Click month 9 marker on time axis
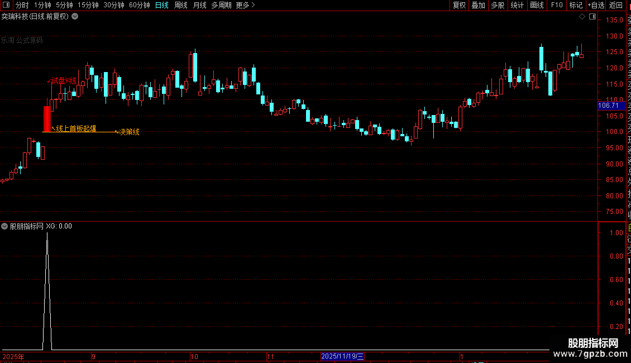631x363 pixels. (x=93, y=356)
